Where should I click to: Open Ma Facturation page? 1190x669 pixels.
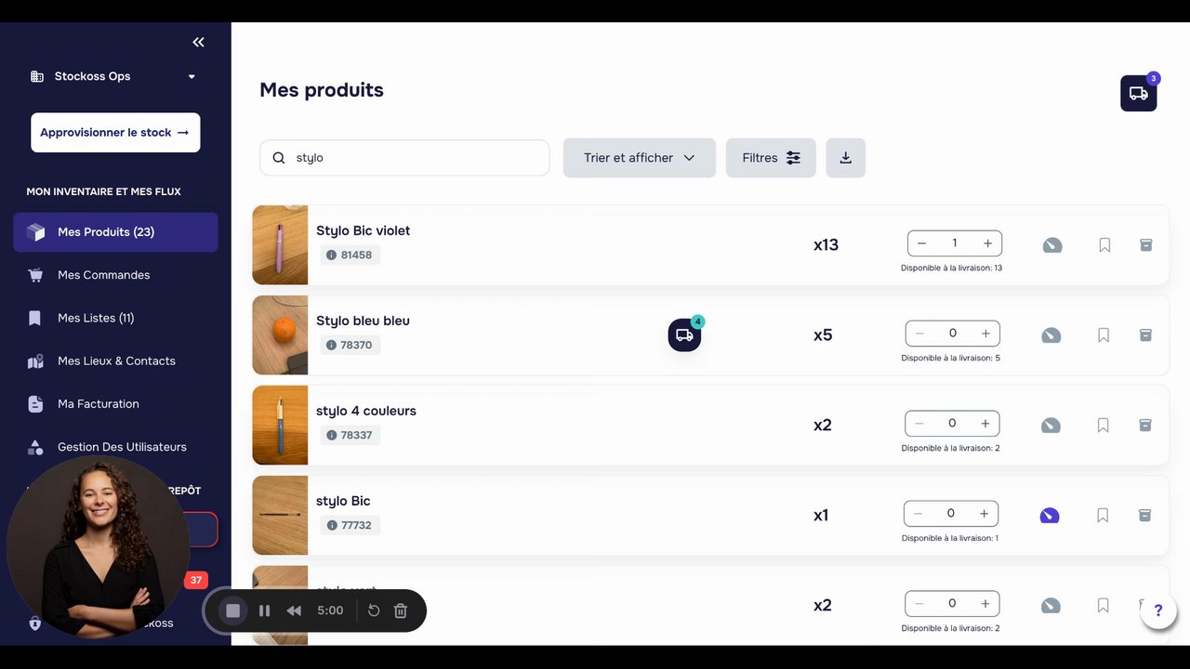pos(98,403)
